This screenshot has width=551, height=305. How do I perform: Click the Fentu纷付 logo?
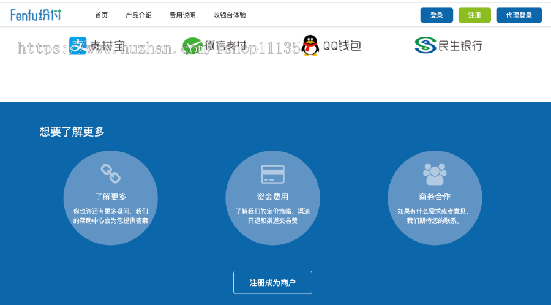pyautogui.click(x=36, y=15)
